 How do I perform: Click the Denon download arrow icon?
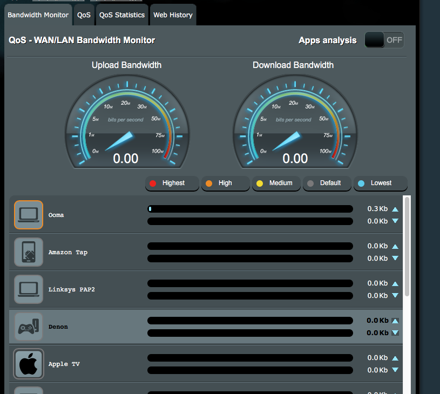pyautogui.click(x=395, y=332)
